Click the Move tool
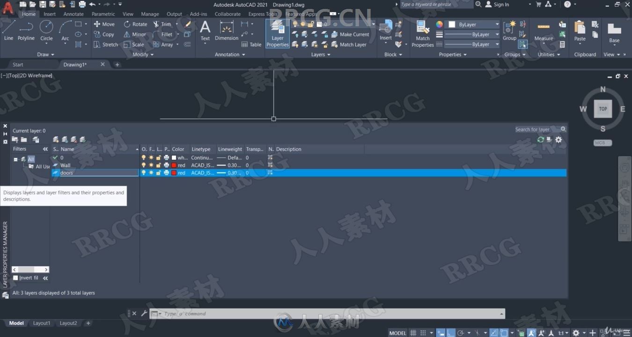The image size is (632, 337). point(104,24)
